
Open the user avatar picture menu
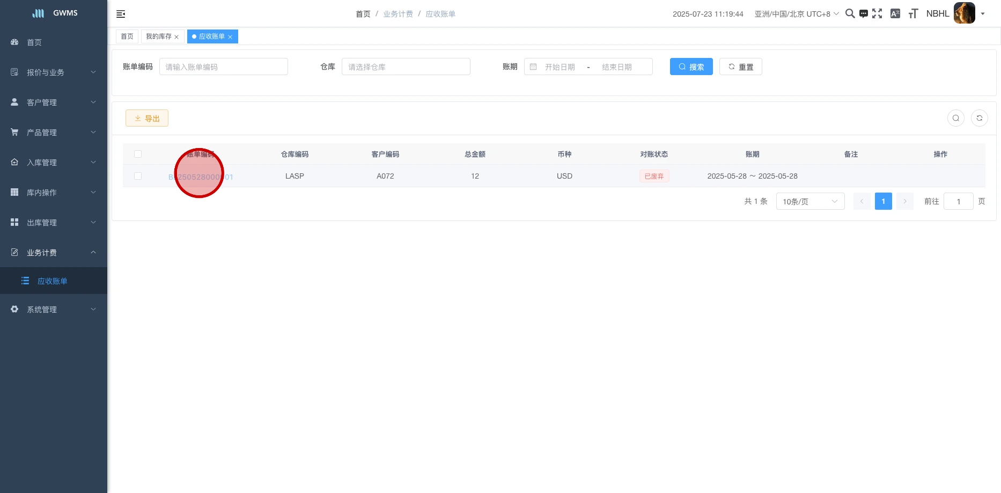click(964, 13)
